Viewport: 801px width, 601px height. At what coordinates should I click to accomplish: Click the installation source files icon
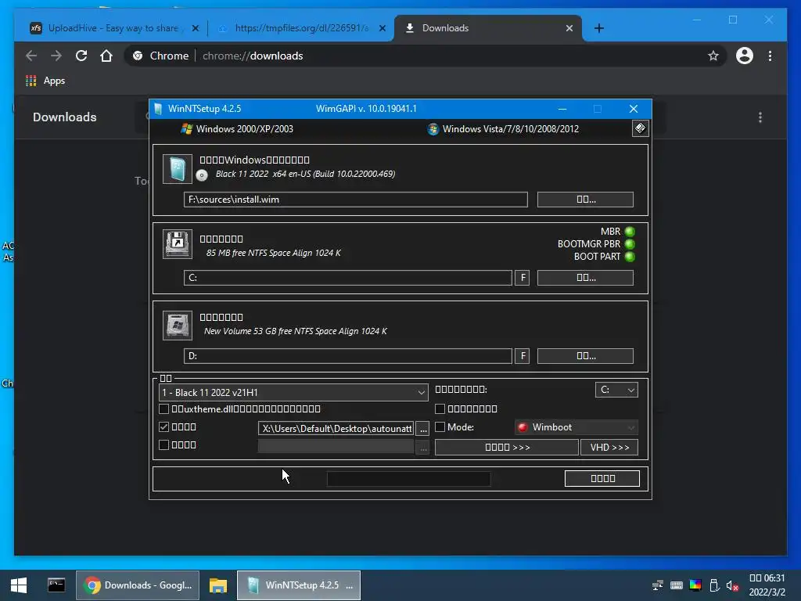tap(178, 169)
